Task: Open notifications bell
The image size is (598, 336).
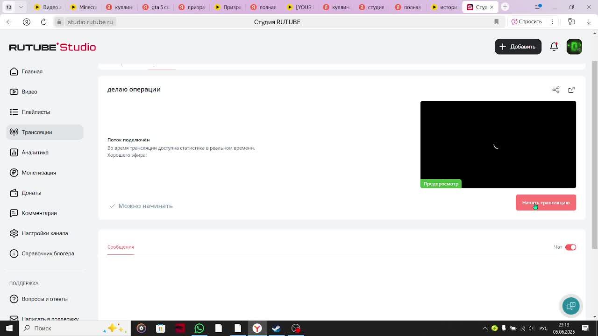Action: [554, 47]
